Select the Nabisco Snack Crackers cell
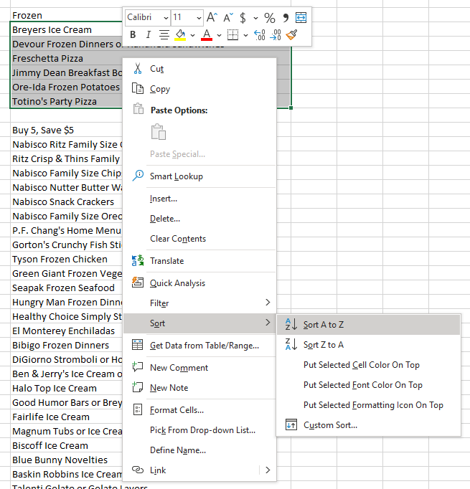The image size is (470, 489). pos(66,201)
